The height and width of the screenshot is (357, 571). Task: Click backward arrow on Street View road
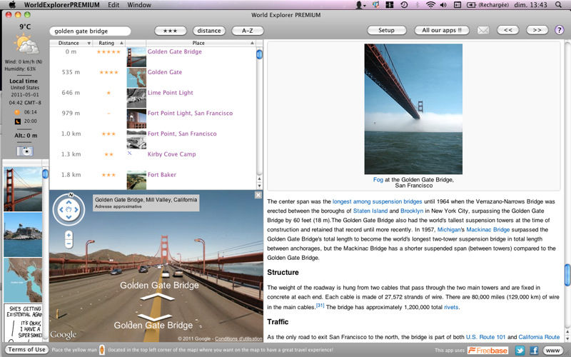[x=156, y=317]
